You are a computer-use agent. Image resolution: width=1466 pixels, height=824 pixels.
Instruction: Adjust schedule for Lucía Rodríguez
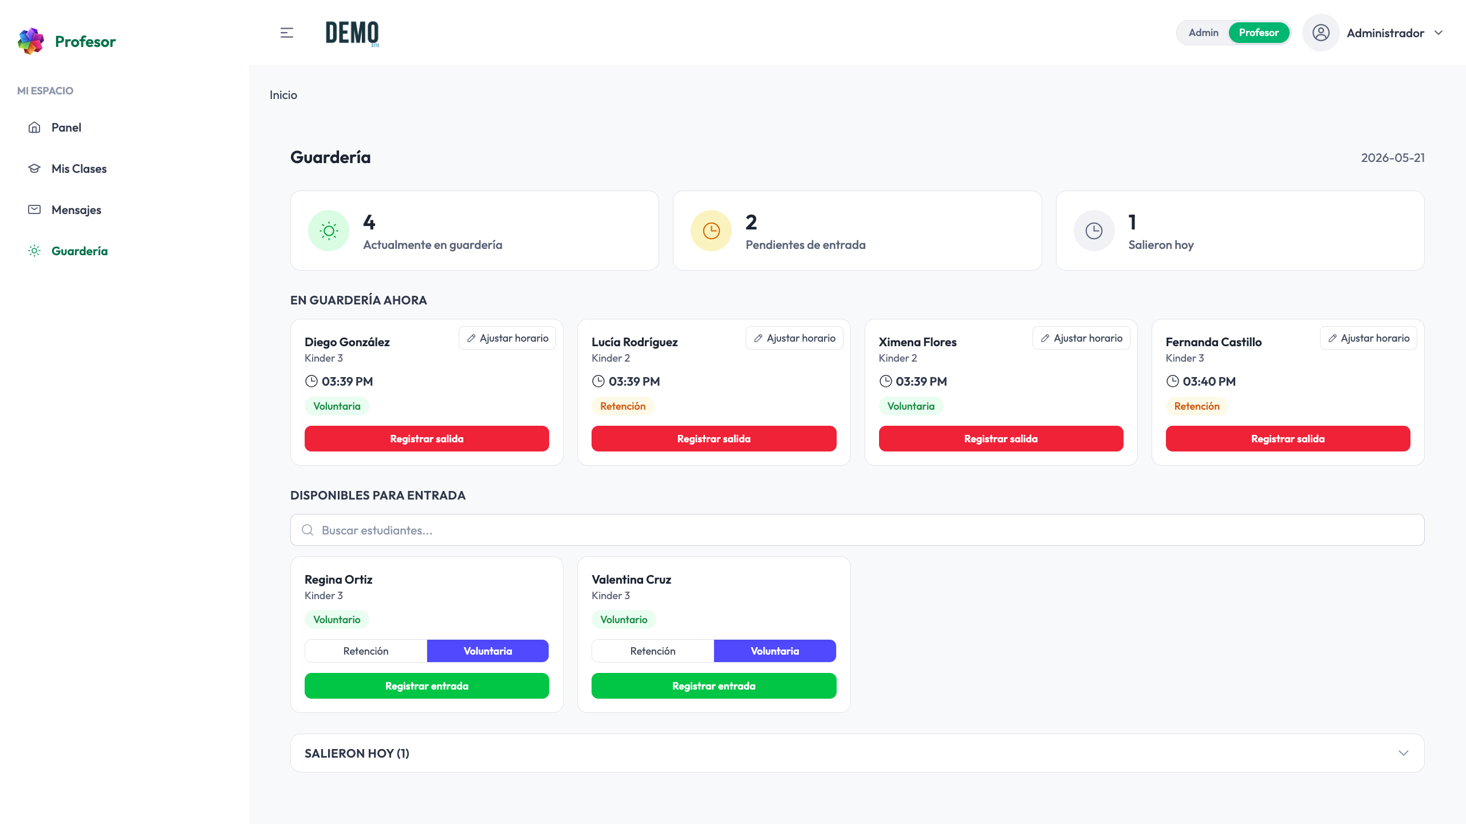click(x=794, y=338)
